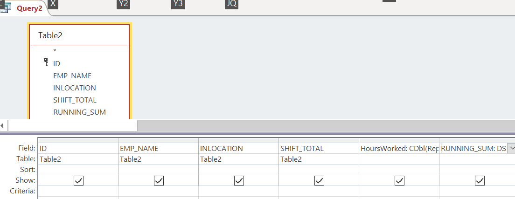
Task: Click the primary key icon beside ID
Action: pyautogui.click(x=46, y=62)
